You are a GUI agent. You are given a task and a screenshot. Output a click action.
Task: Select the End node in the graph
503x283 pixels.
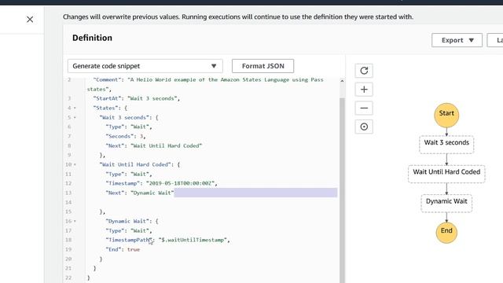coord(446,233)
